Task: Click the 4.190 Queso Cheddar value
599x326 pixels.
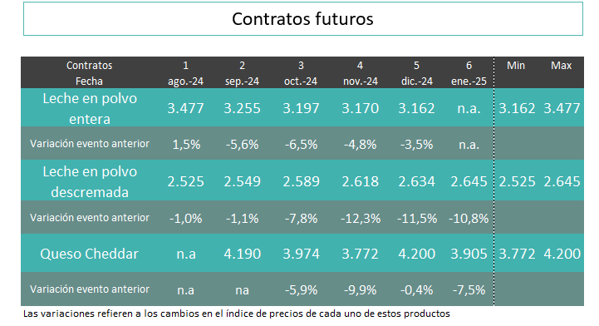Action: 243,254
